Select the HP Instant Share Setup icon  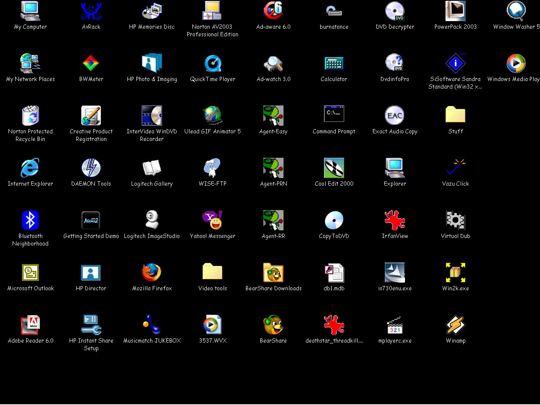(91, 325)
